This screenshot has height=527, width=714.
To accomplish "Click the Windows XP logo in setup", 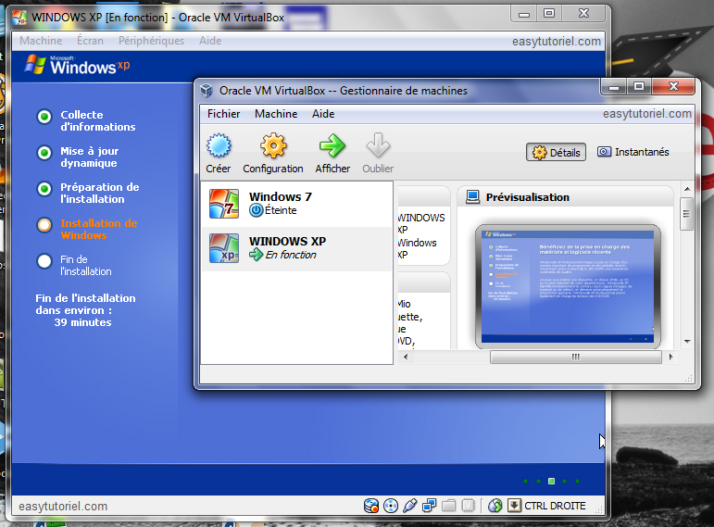I will 77,66.
